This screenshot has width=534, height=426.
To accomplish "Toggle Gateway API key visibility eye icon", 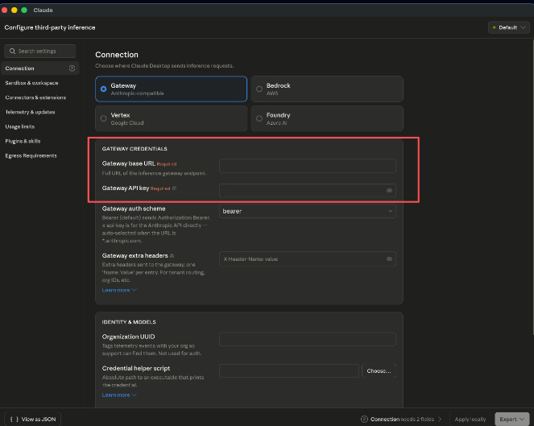I will click(x=389, y=191).
